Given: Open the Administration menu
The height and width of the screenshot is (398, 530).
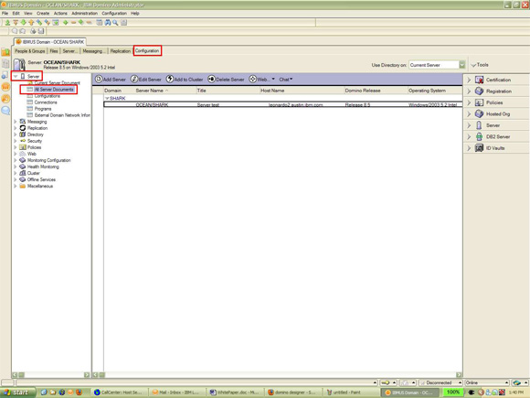Looking at the screenshot, I should [x=84, y=13].
